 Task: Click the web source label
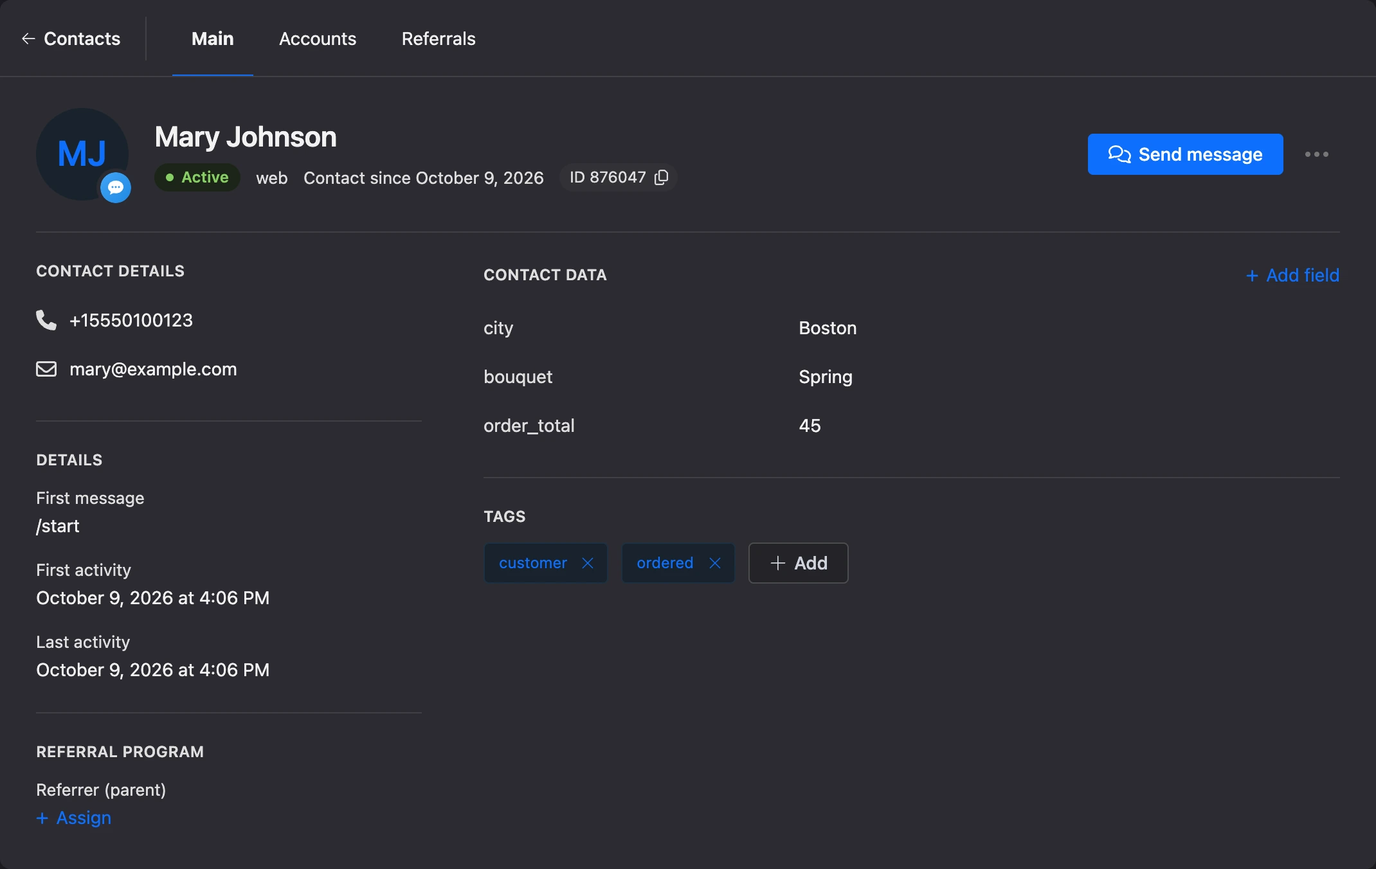click(272, 178)
